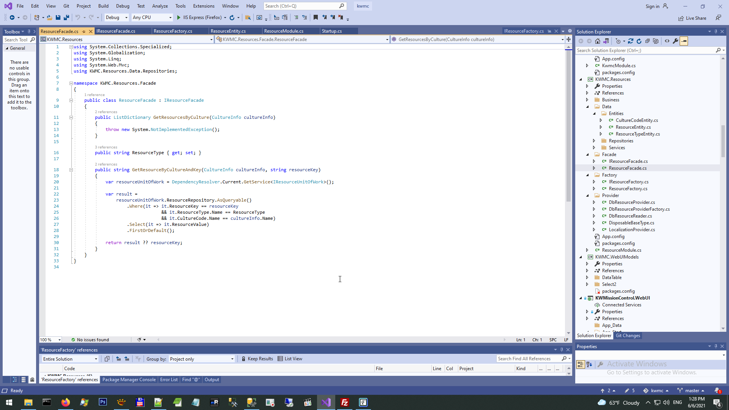Click the Save All toolbar icon
The height and width of the screenshot is (410, 729).
click(66, 17)
